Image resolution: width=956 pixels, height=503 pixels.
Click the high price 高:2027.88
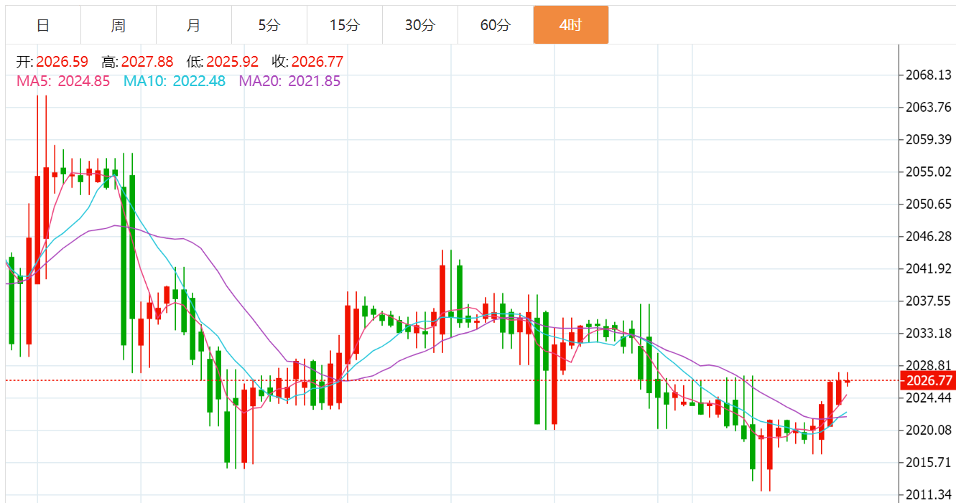pos(137,62)
